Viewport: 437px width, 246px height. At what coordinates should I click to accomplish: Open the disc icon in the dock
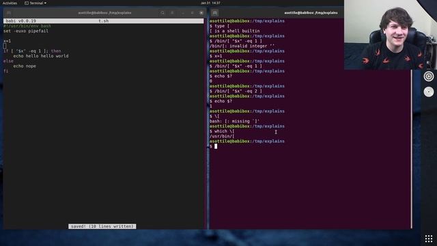coord(429,92)
